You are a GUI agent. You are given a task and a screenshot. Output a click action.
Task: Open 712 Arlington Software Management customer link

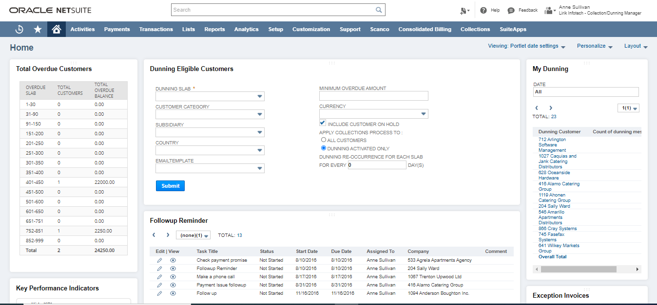coord(552,145)
